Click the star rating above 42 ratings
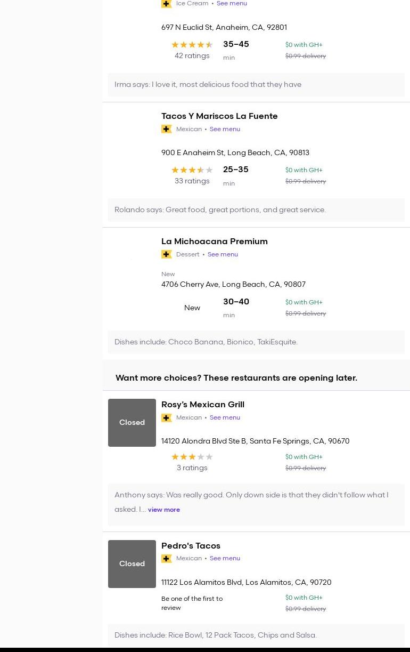 coord(192,45)
